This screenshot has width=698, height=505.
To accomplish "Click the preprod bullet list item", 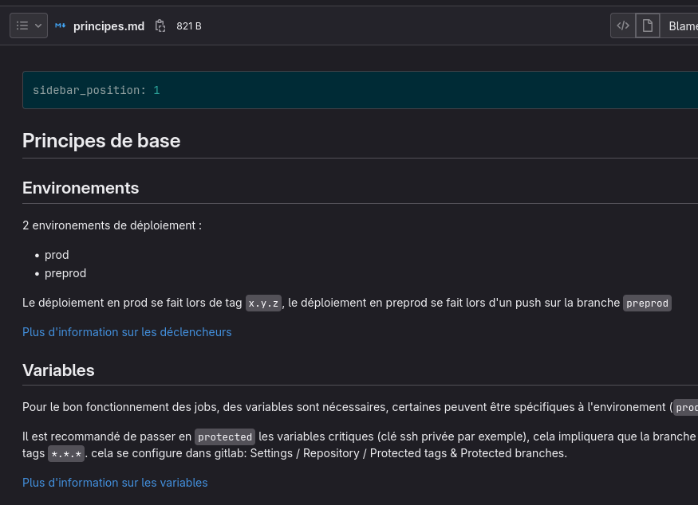I will click(65, 273).
